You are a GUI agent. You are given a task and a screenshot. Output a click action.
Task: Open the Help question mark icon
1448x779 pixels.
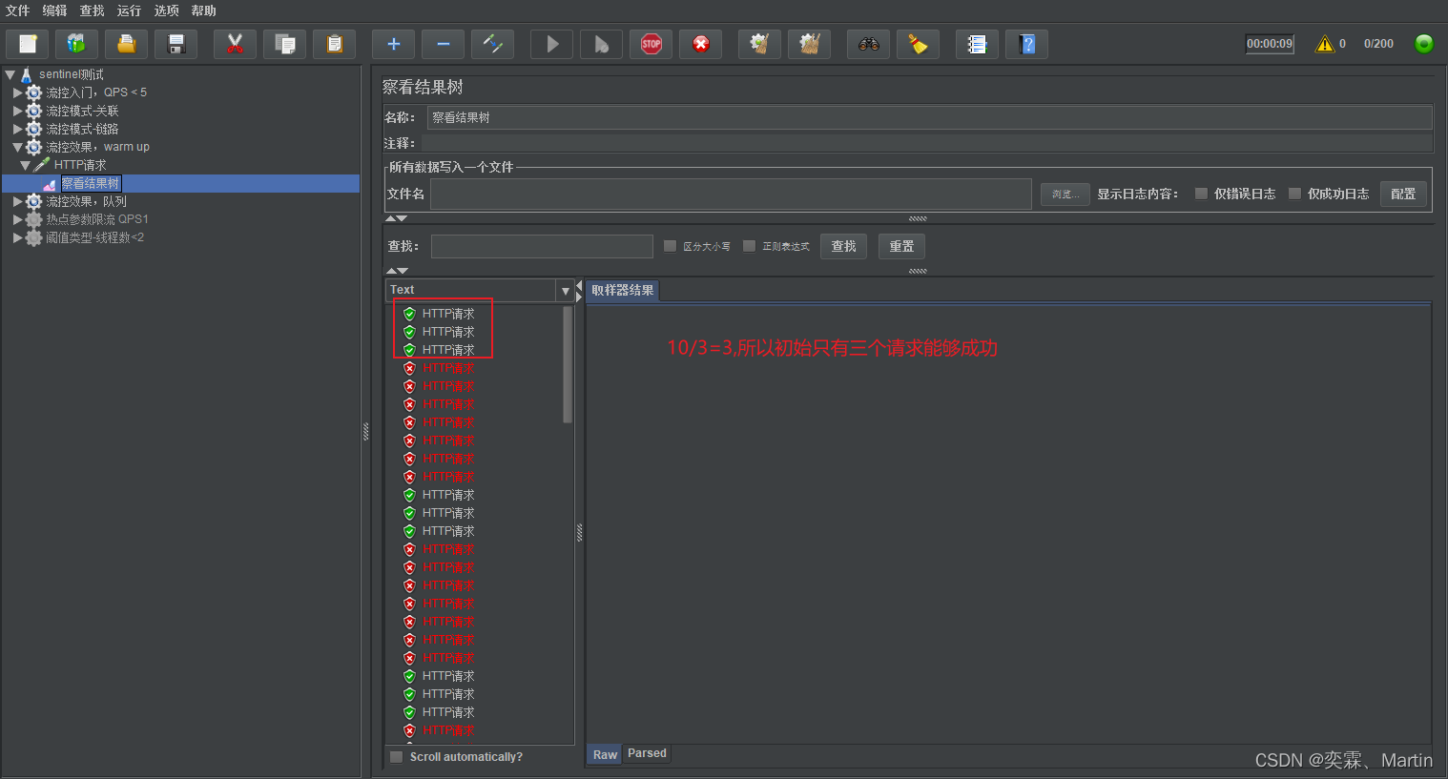tap(1026, 44)
